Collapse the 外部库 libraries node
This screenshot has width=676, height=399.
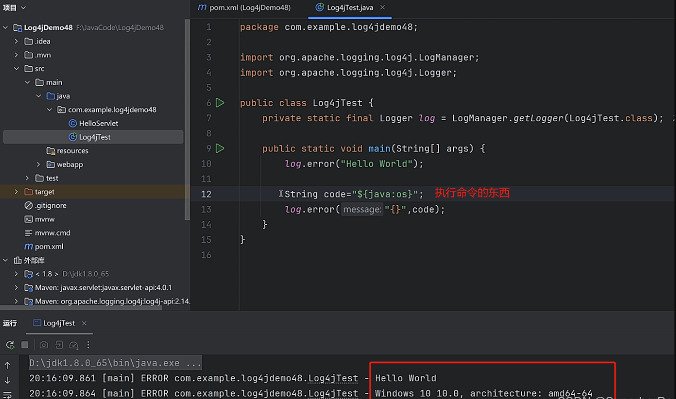(6, 260)
